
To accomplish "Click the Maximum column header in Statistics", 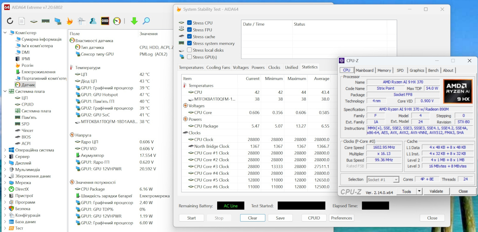I will (x=297, y=79).
